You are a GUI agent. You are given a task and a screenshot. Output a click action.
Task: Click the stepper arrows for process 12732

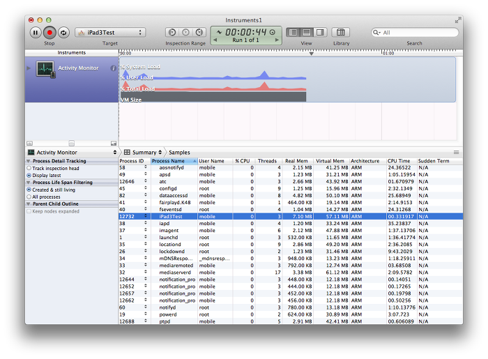(x=145, y=216)
